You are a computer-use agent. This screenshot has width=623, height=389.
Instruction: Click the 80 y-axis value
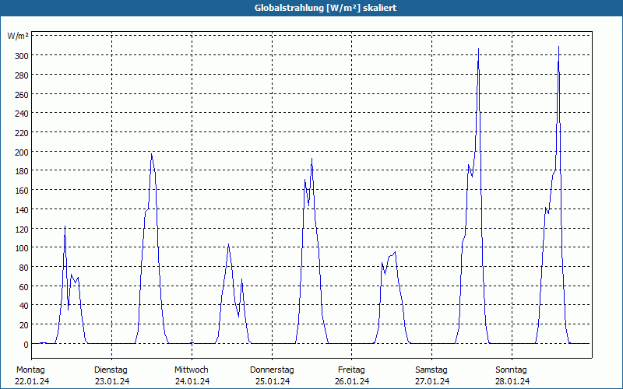[23, 268]
